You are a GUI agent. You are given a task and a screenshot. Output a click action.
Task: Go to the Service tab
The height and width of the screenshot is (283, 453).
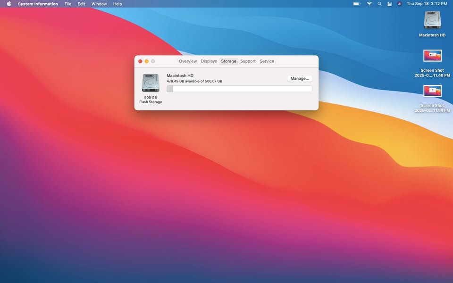(267, 61)
